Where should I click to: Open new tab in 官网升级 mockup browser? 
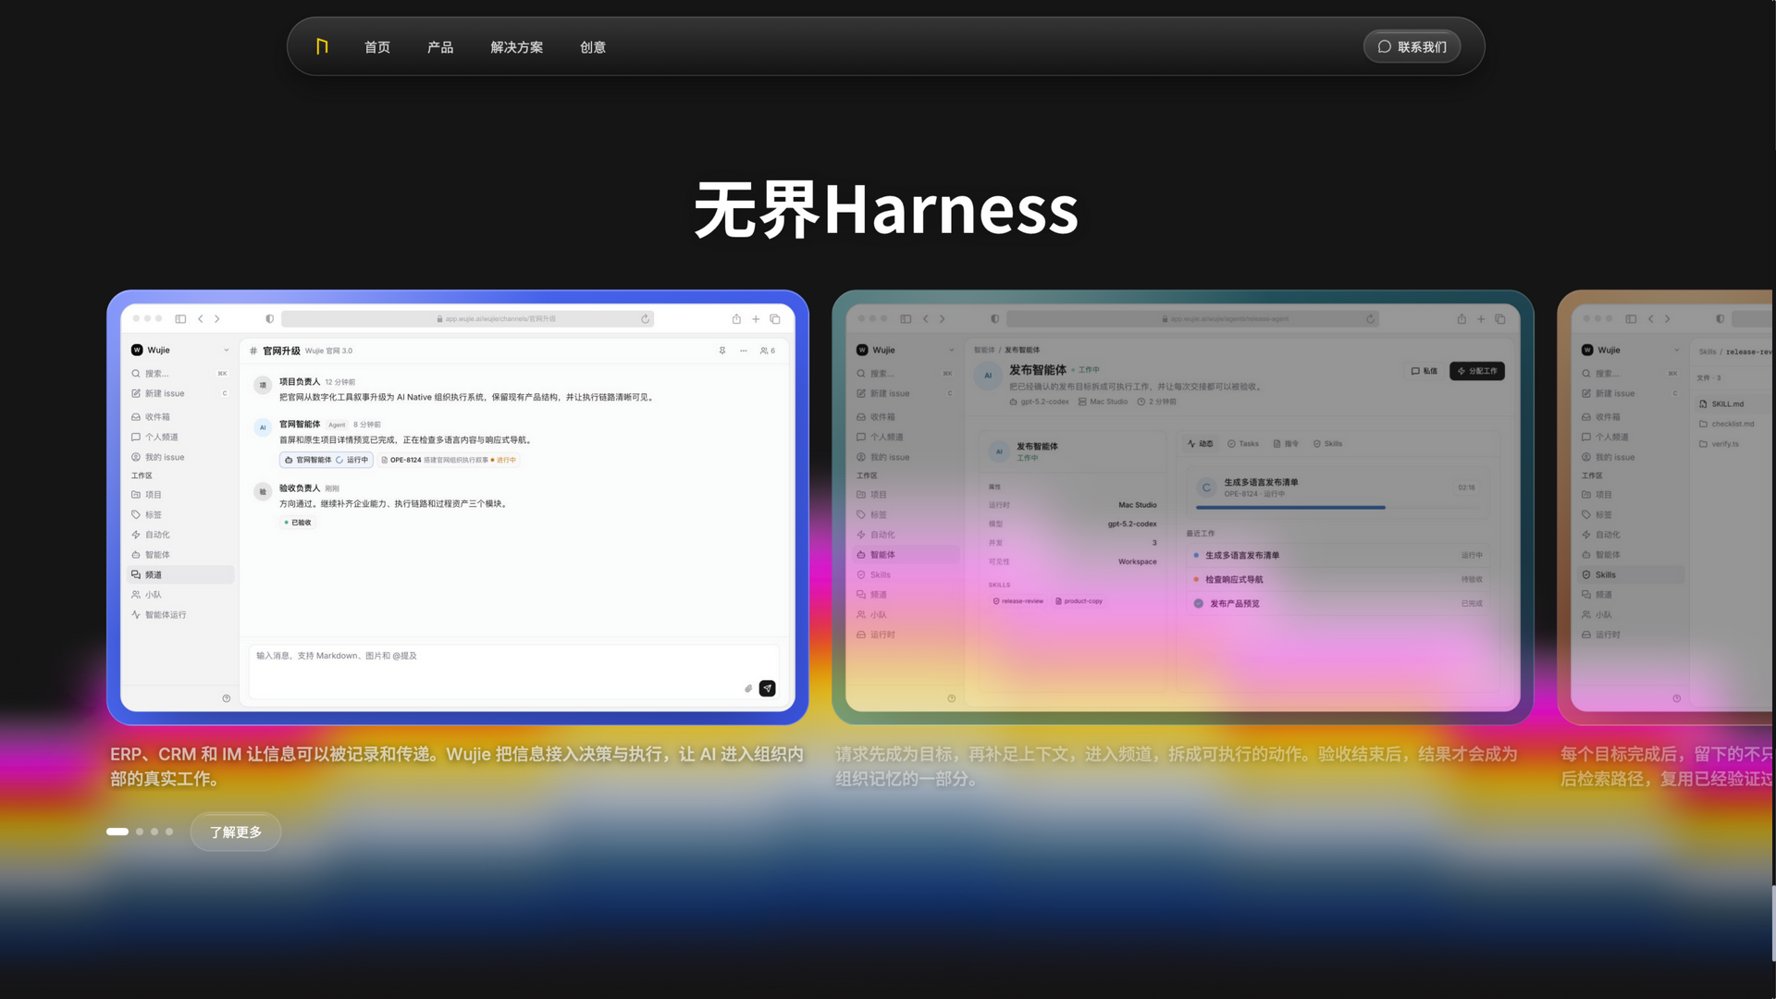click(756, 319)
